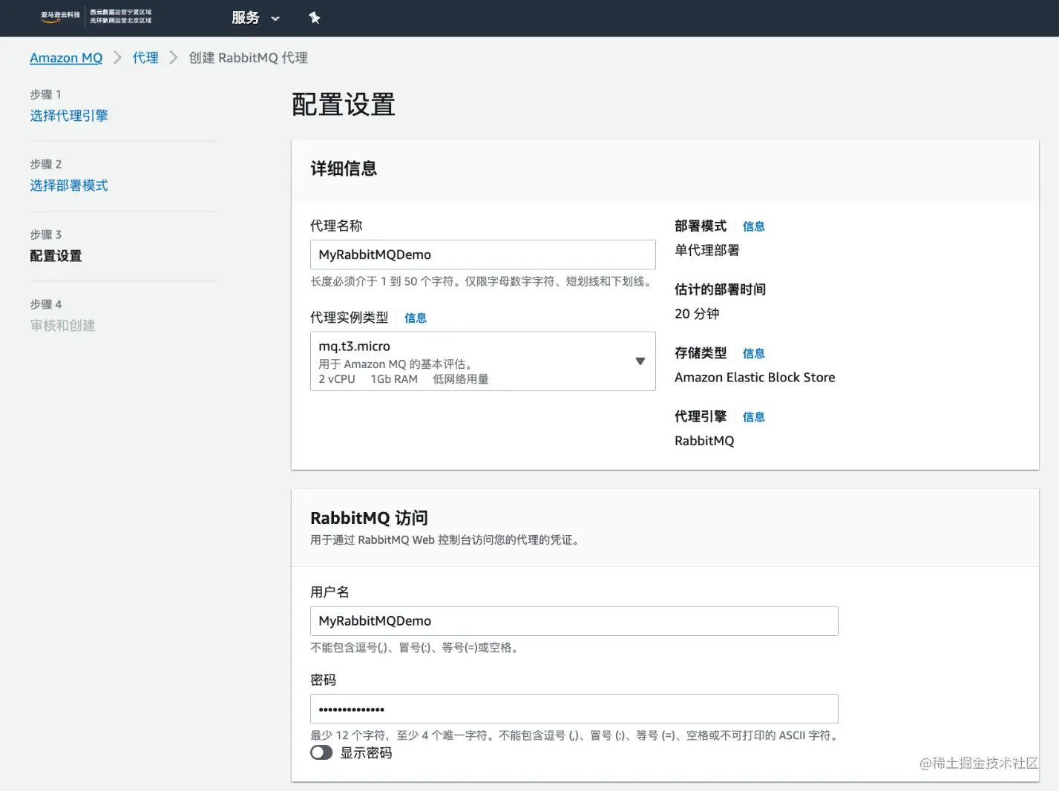
Task: Open 信息 link next to 代理实例类型
Action: tap(416, 318)
